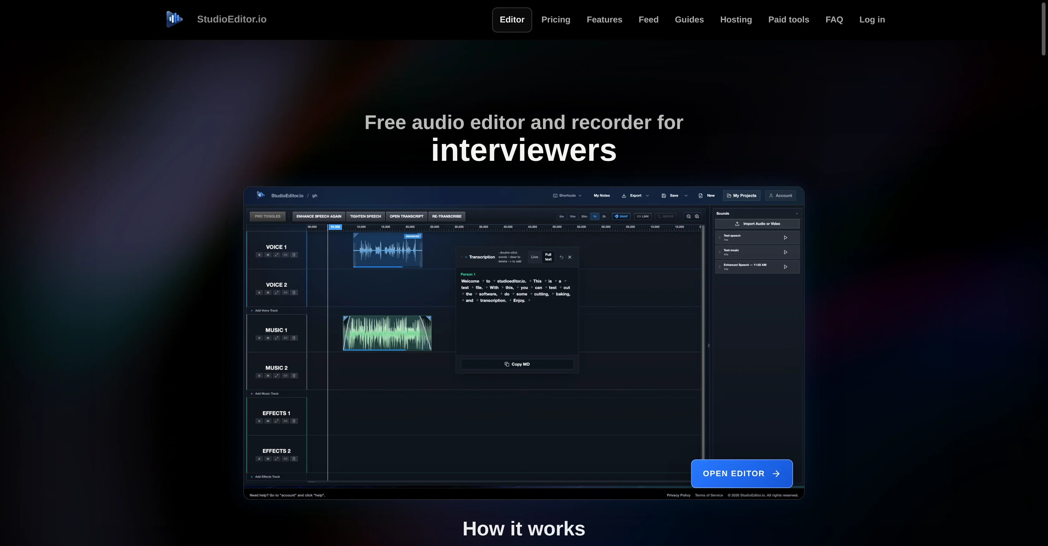Click the StudioEditor.io logo icon in site header
1048x546 pixels.
point(175,19)
